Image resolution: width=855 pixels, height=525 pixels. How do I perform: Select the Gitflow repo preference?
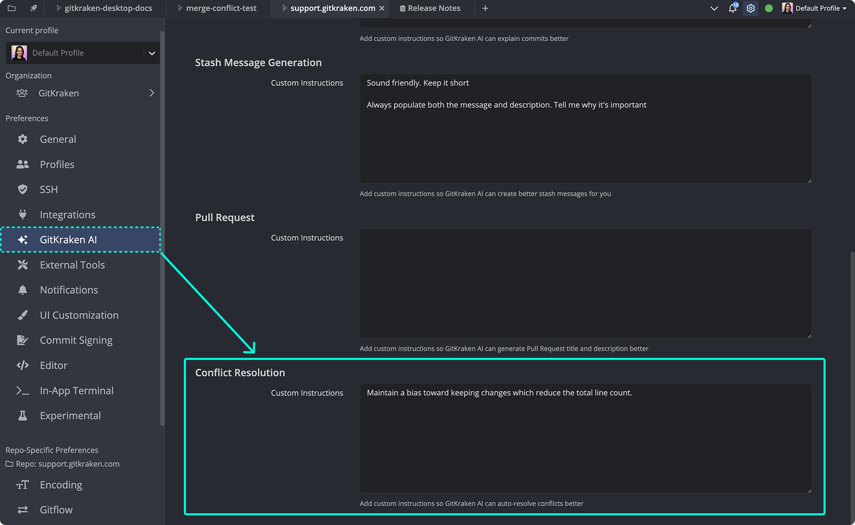click(56, 510)
